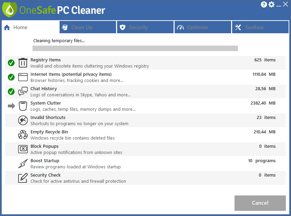291x216 pixels.
Task: Select the Invalid Shortcuts title
Action: point(48,118)
